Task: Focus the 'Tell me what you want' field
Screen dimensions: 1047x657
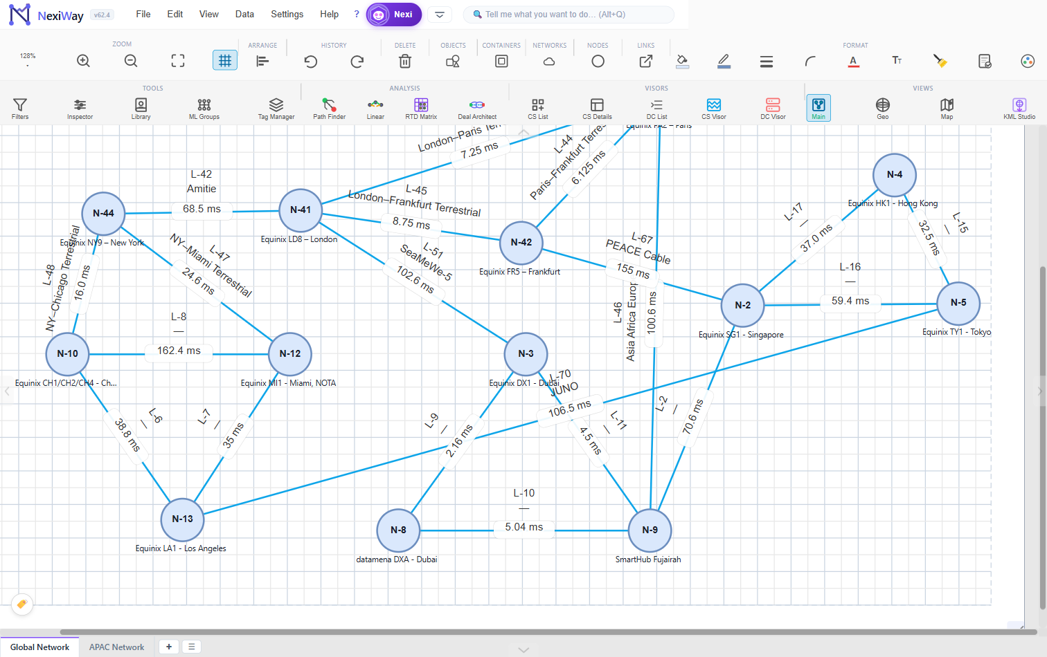Action: click(x=569, y=15)
